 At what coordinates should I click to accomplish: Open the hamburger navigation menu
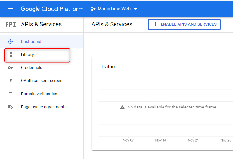point(10,9)
